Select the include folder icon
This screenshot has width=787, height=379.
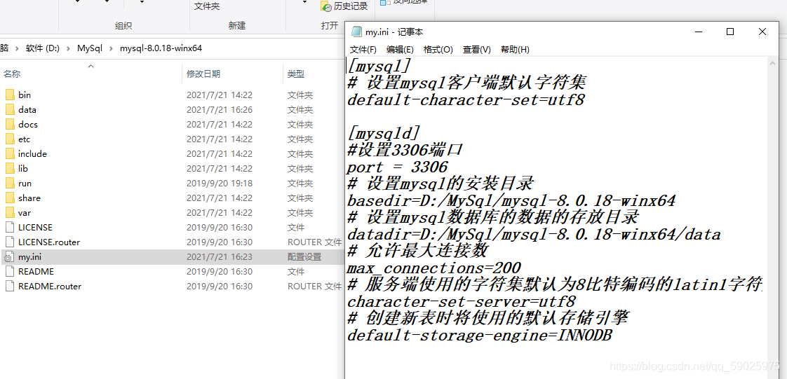coord(10,153)
